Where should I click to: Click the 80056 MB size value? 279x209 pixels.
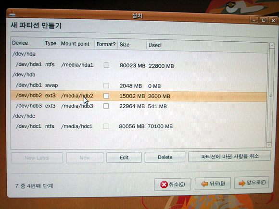point(132,126)
